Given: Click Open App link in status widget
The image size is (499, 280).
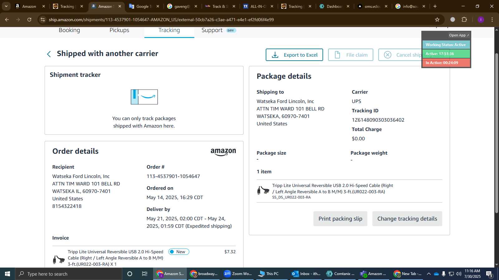Looking at the screenshot, I should [x=459, y=35].
